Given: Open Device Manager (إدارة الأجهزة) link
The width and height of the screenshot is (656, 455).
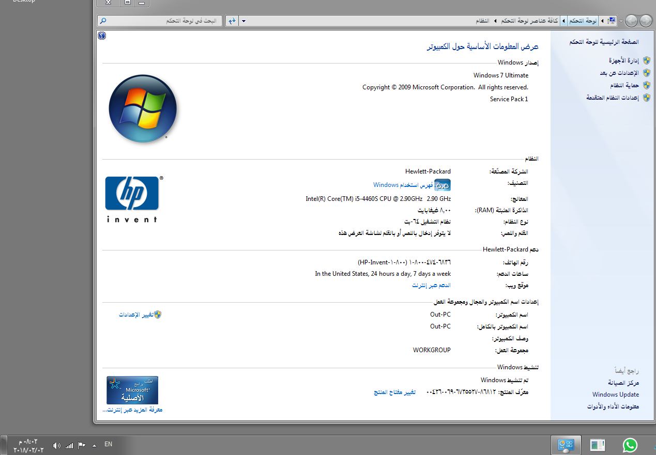Looking at the screenshot, I should [x=623, y=60].
